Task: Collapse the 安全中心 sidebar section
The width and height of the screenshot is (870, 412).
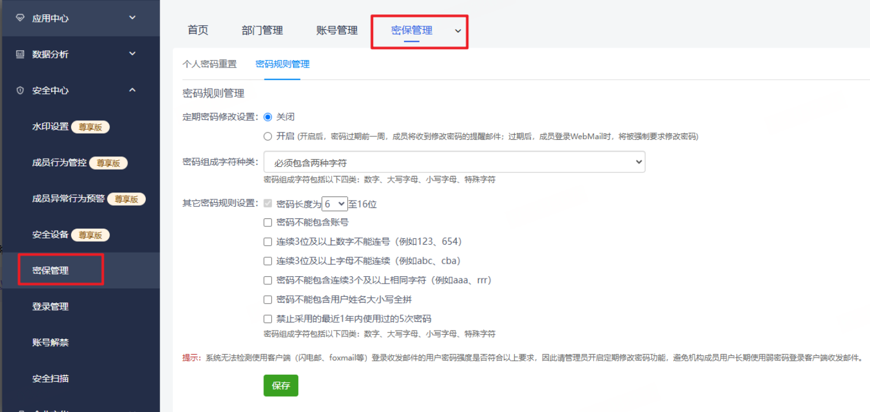Action: click(133, 90)
